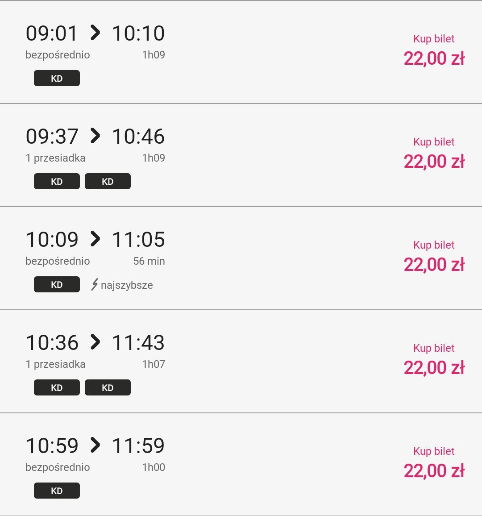Image resolution: width=482 pixels, height=516 pixels.
Task: Click arrow chevron between 10:59 and 11:59
Action: click(95, 445)
